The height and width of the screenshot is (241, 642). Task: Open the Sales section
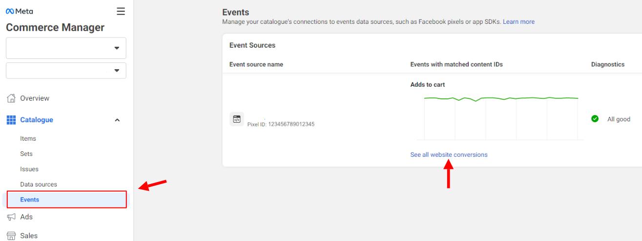tap(29, 236)
